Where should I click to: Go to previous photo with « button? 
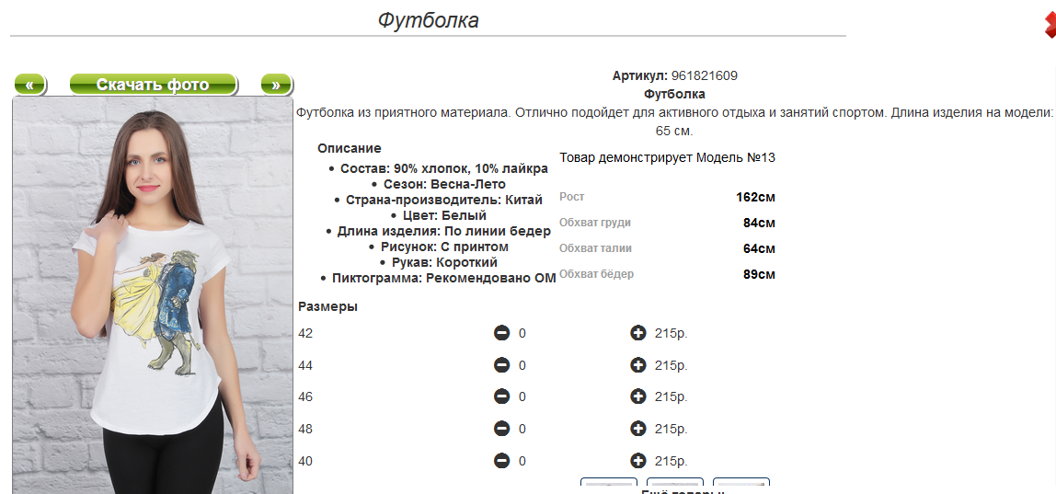tap(29, 85)
